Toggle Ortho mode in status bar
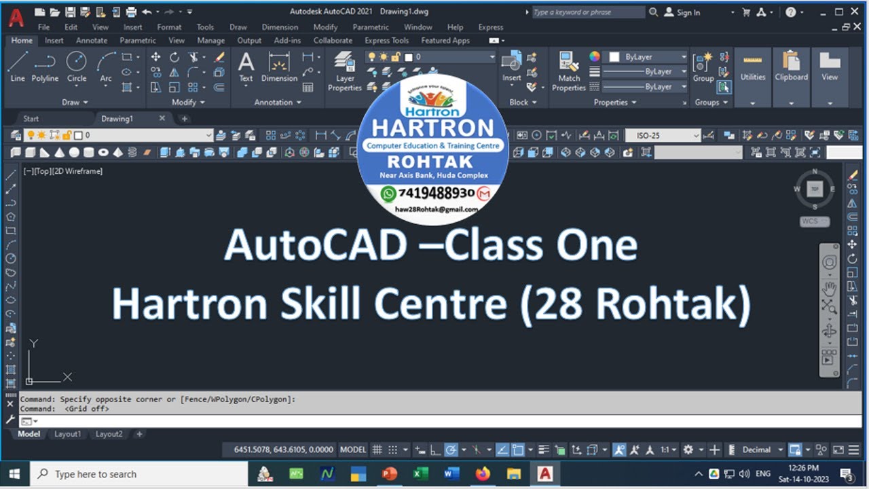Image resolution: width=869 pixels, height=489 pixels. coord(434,450)
